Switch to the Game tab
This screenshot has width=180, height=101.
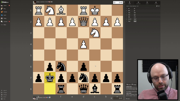coord(129,3)
